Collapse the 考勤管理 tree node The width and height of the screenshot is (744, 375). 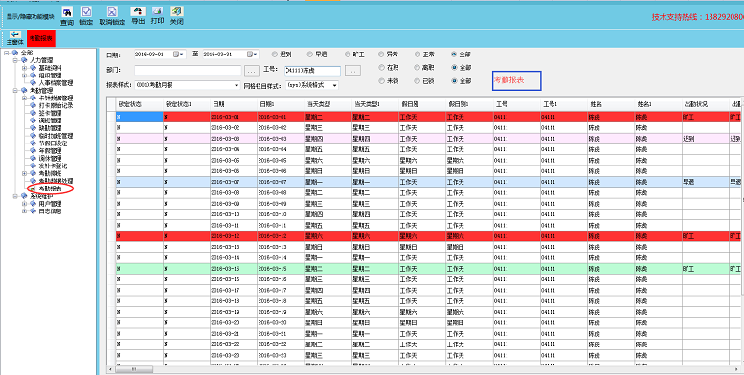[15, 91]
